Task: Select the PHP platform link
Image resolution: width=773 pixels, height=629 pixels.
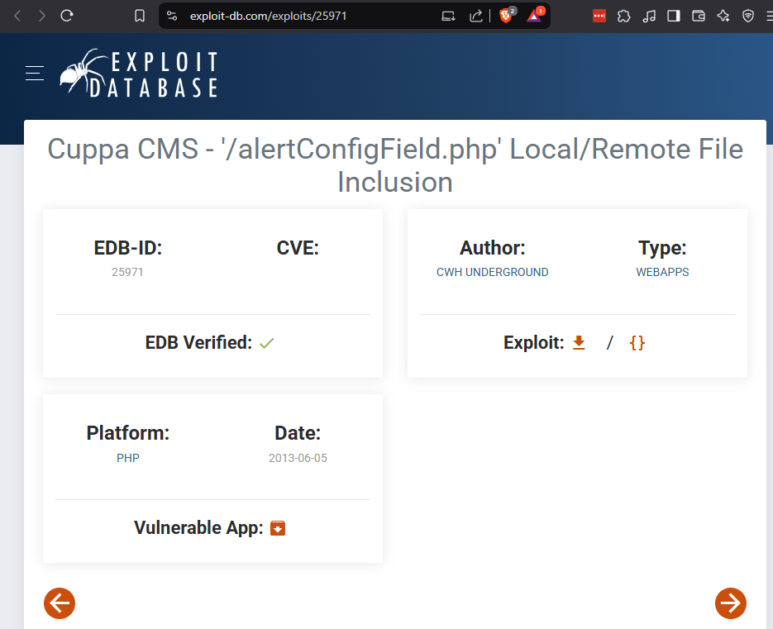Action: click(128, 458)
